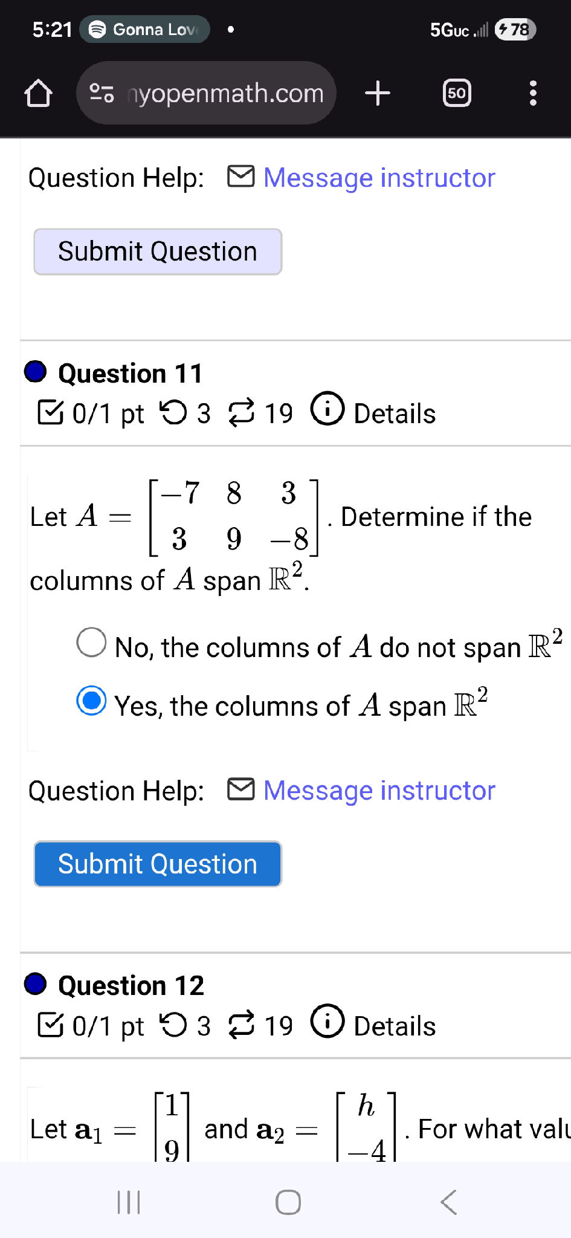Open the browser three-dot menu
The image size is (571, 1238).
tap(532, 94)
